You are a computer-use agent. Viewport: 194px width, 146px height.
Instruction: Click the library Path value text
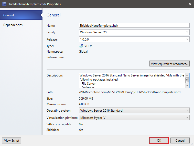click(130, 92)
